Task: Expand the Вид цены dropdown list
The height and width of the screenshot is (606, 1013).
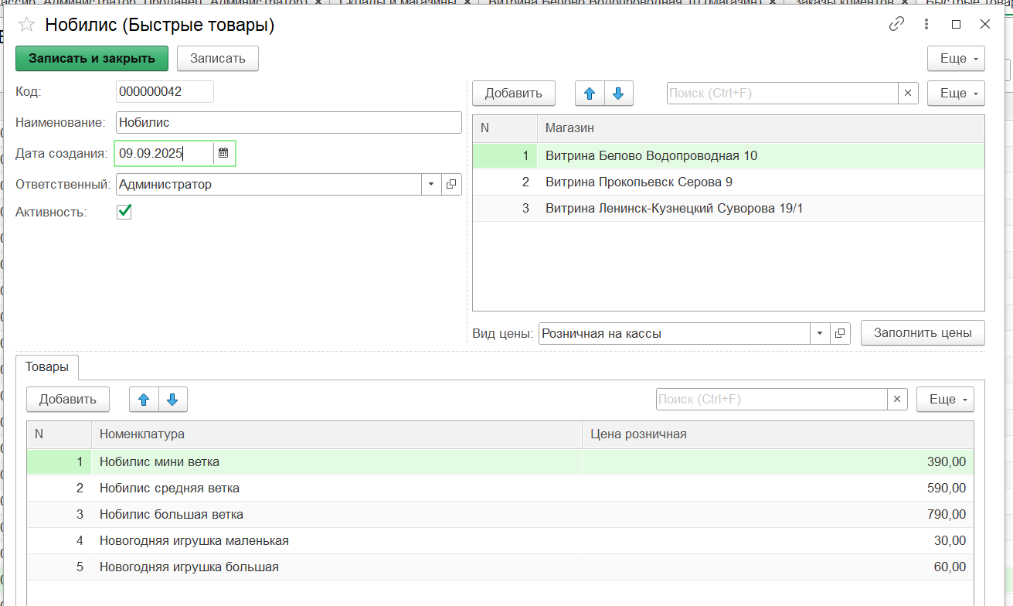Action: 820,334
